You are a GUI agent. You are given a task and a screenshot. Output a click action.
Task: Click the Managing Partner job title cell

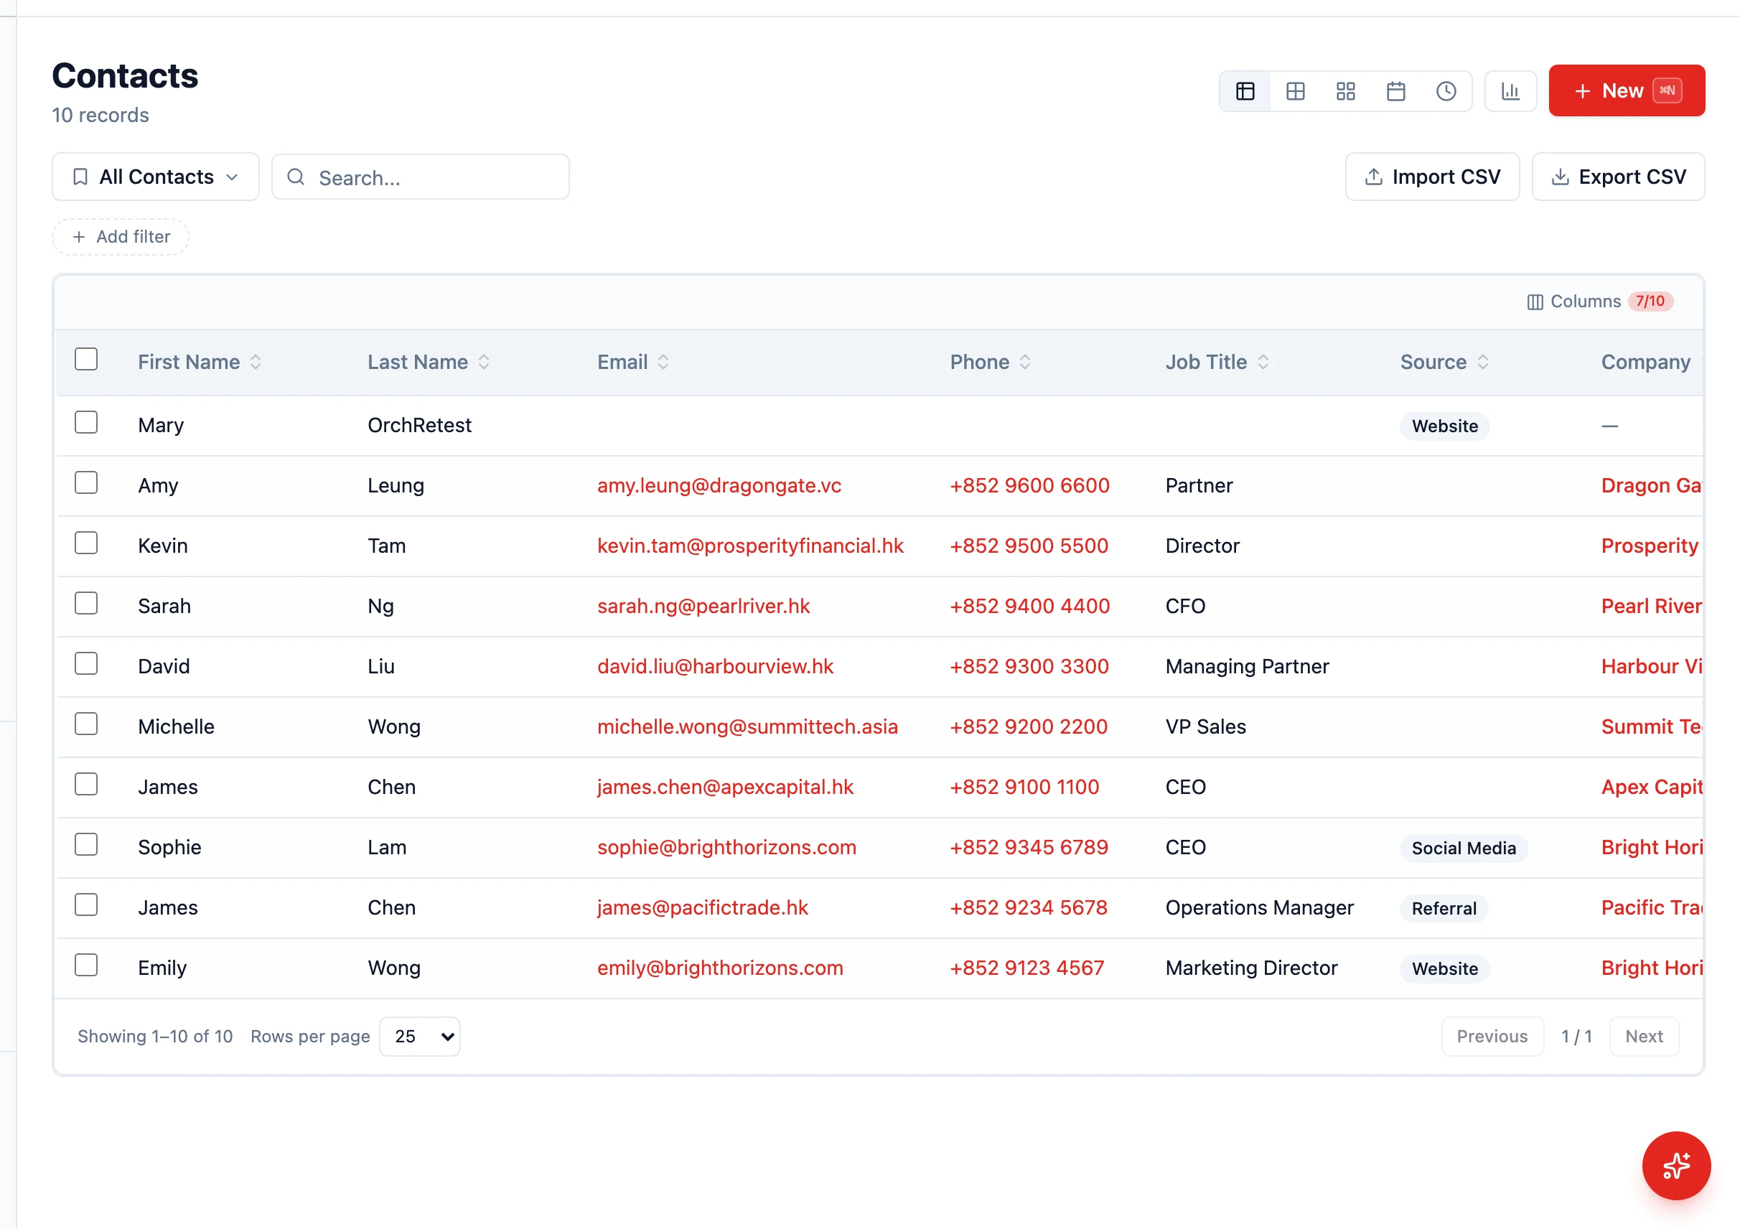coord(1247,666)
